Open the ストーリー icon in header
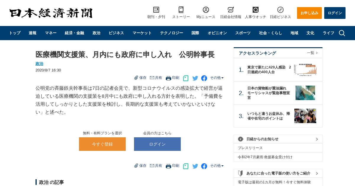 181,10
